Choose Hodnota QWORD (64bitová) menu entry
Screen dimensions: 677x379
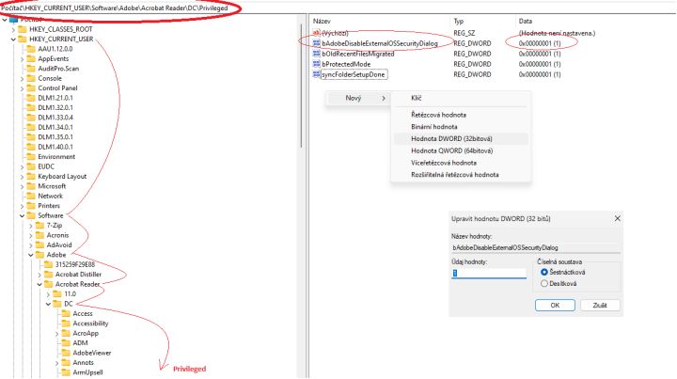pyautogui.click(x=460, y=150)
